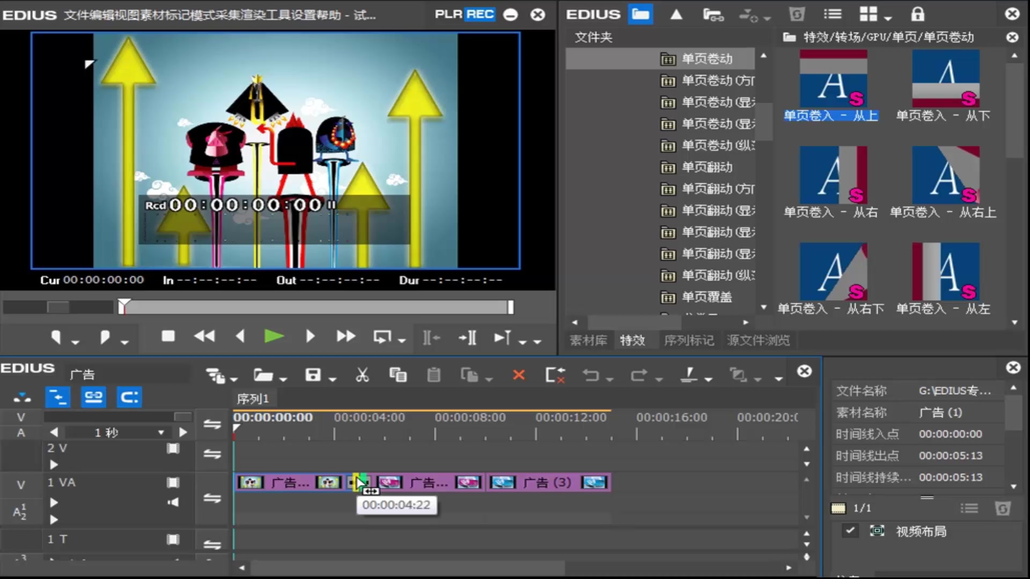The height and width of the screenshot is (579, 1030).
Task: Switch to the 素材库 tab
Action: pyautogui.click(x=588, y=340)
